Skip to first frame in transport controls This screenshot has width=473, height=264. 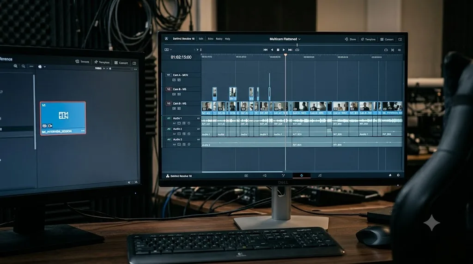pyautogui.click(x=266, y=50)
